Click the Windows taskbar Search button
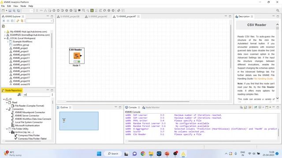 (x=113, y=154)
